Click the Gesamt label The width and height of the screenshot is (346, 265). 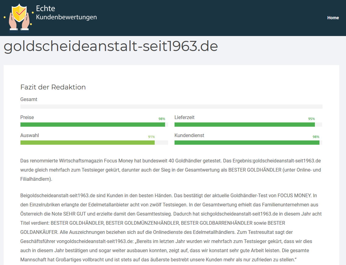click(29, 100)
